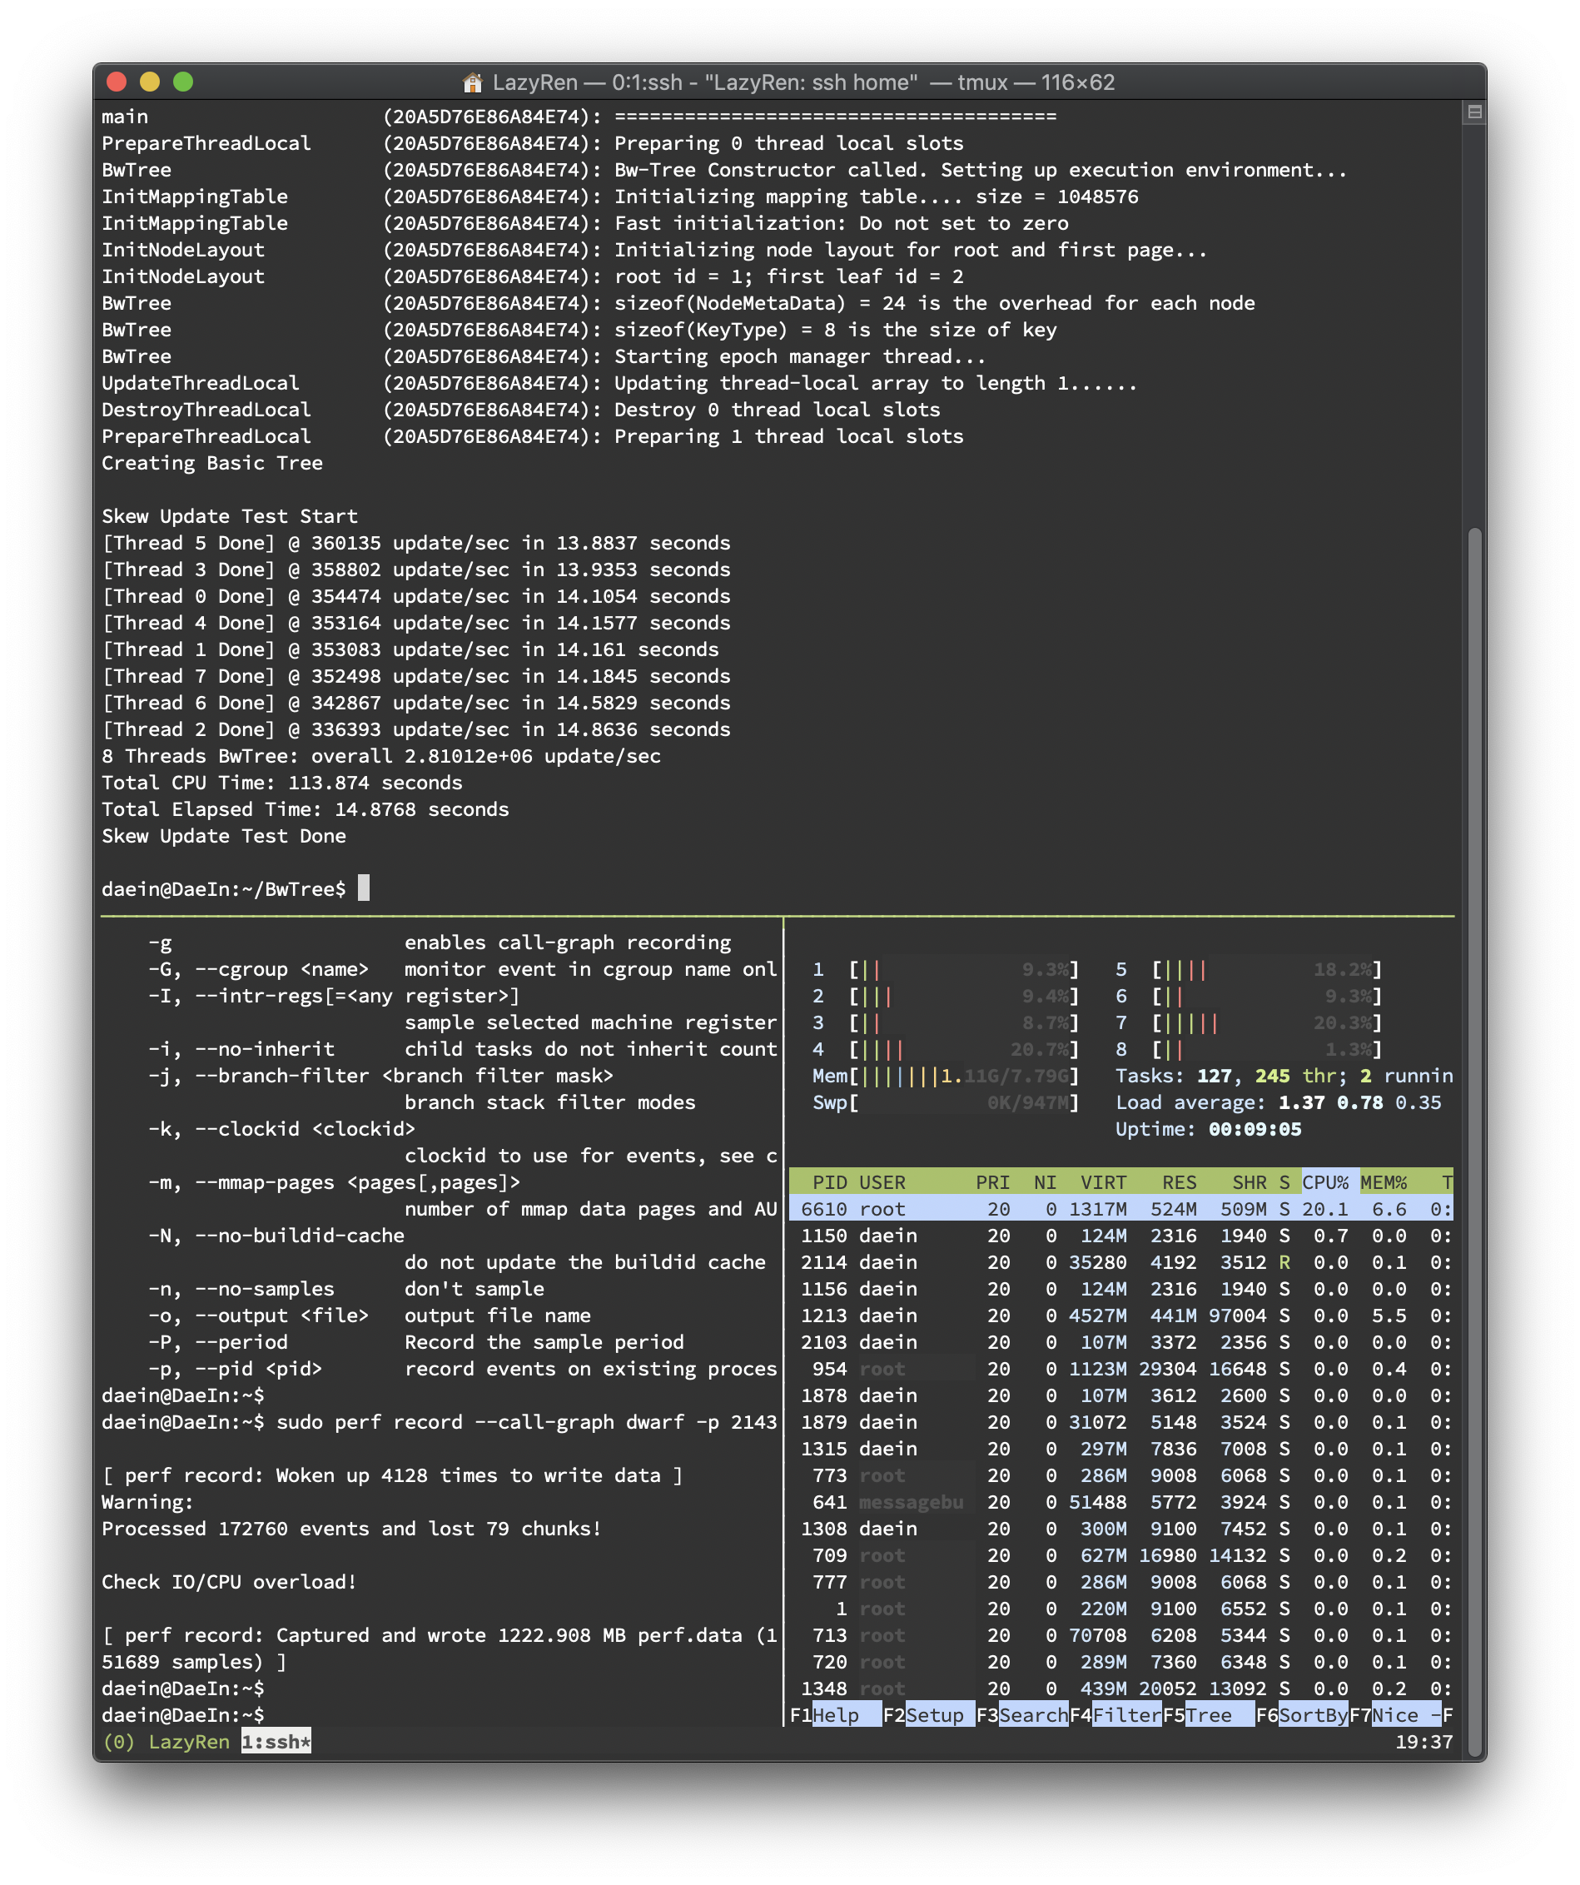This screenshot has height=1885, width=1580.
Task: Select htop process row PID 641 messagebu
Action: pyautogui.click(x=1120, y=1502)
